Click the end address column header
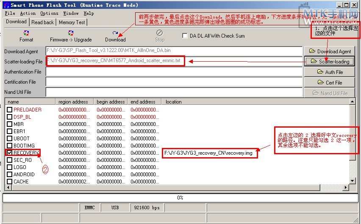361x224 pixels. (144, 101)
